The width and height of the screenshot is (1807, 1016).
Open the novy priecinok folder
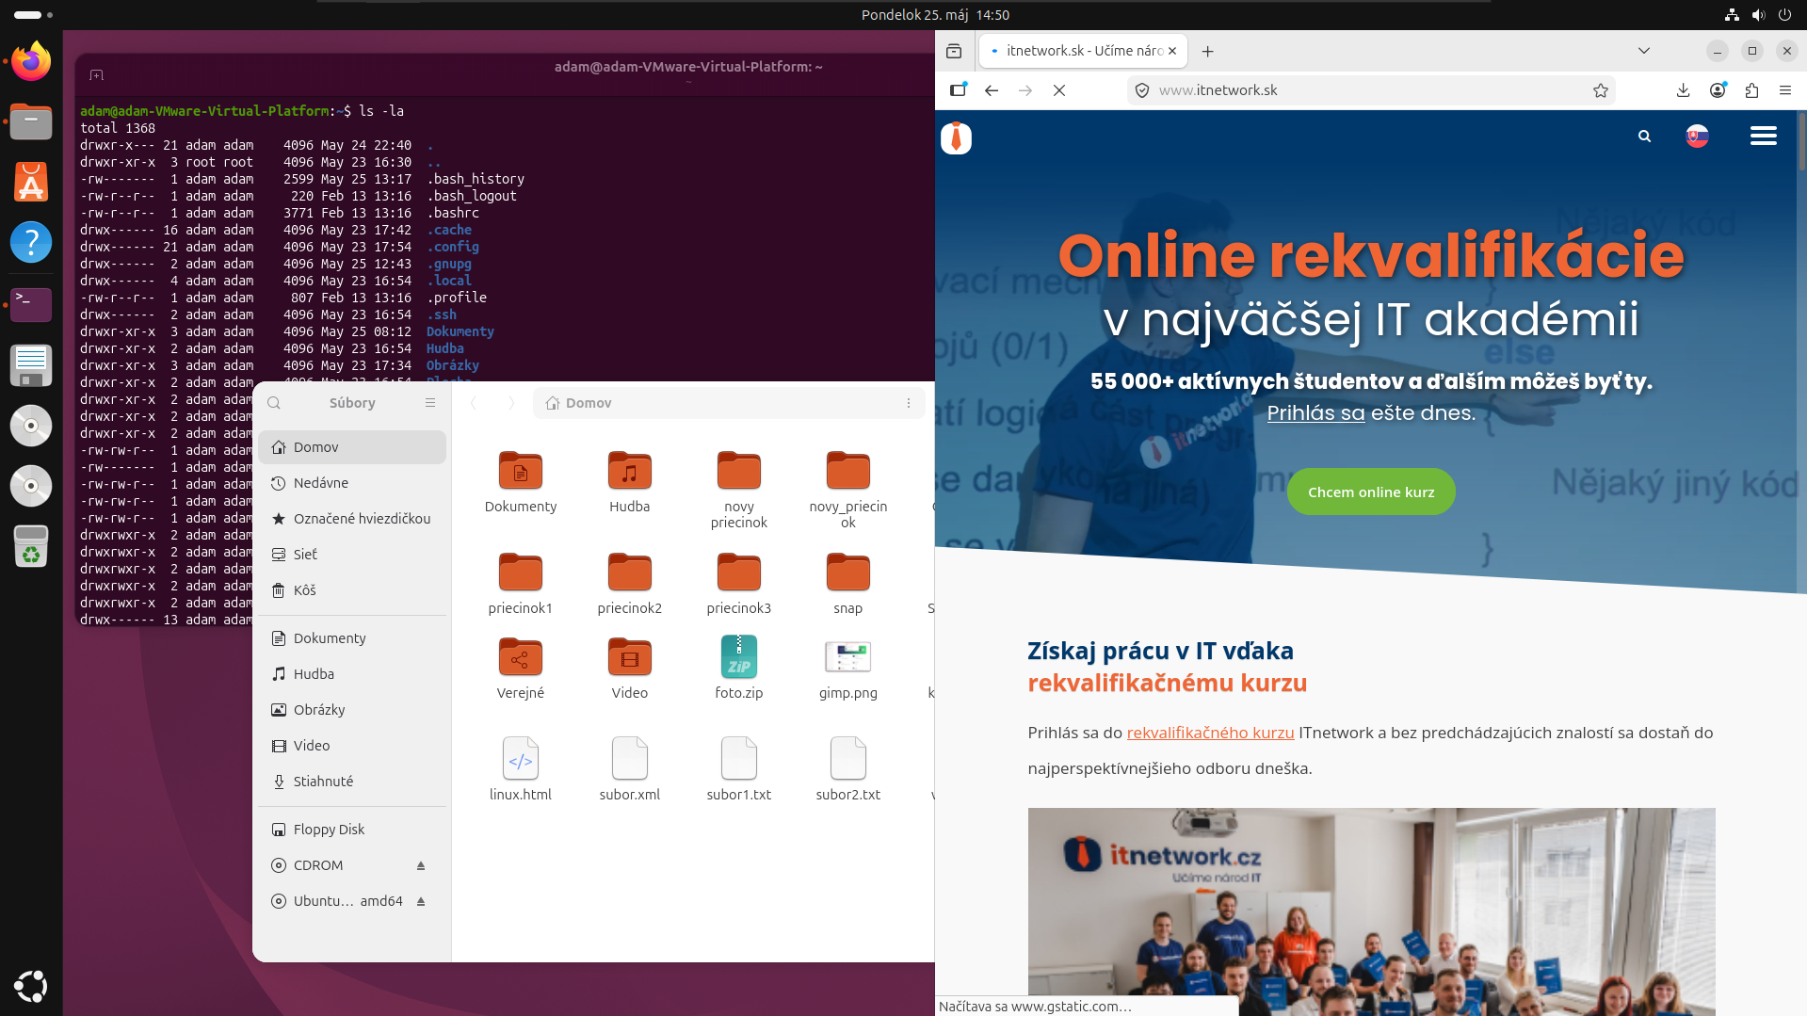click(x=739, y=471)
